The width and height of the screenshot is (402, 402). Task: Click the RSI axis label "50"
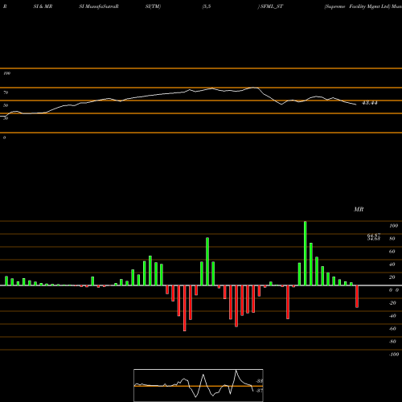coord(6,105)
